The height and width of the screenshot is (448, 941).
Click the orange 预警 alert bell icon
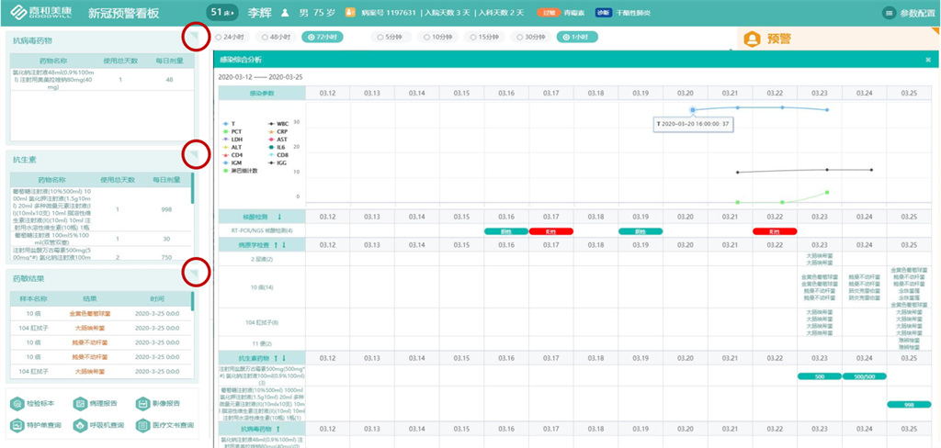pyautogui.click(x=753, y=39)
